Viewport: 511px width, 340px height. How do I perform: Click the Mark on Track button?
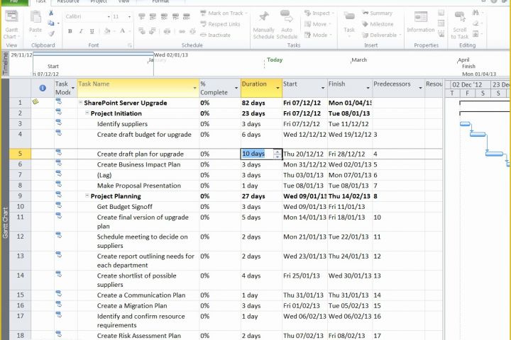[224, 13]
